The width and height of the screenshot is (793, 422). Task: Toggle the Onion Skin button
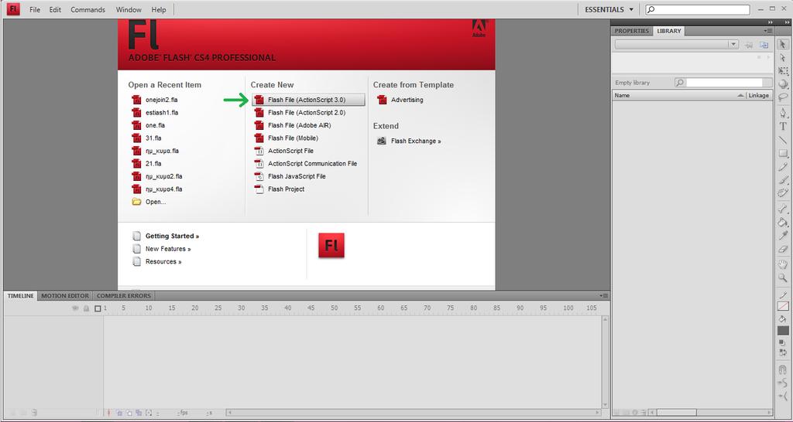coord(119,413)
